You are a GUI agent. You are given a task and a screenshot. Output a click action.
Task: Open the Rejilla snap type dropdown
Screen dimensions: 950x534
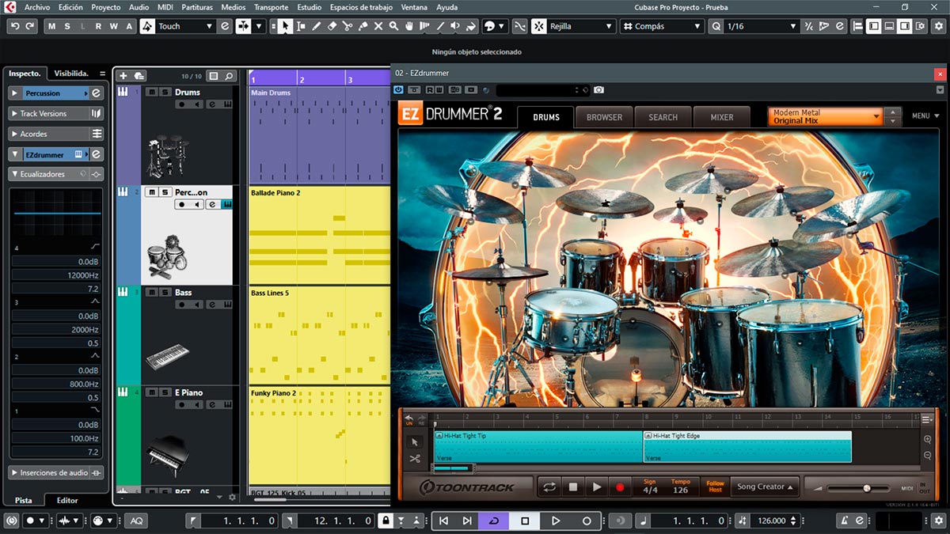pos(582,26)
